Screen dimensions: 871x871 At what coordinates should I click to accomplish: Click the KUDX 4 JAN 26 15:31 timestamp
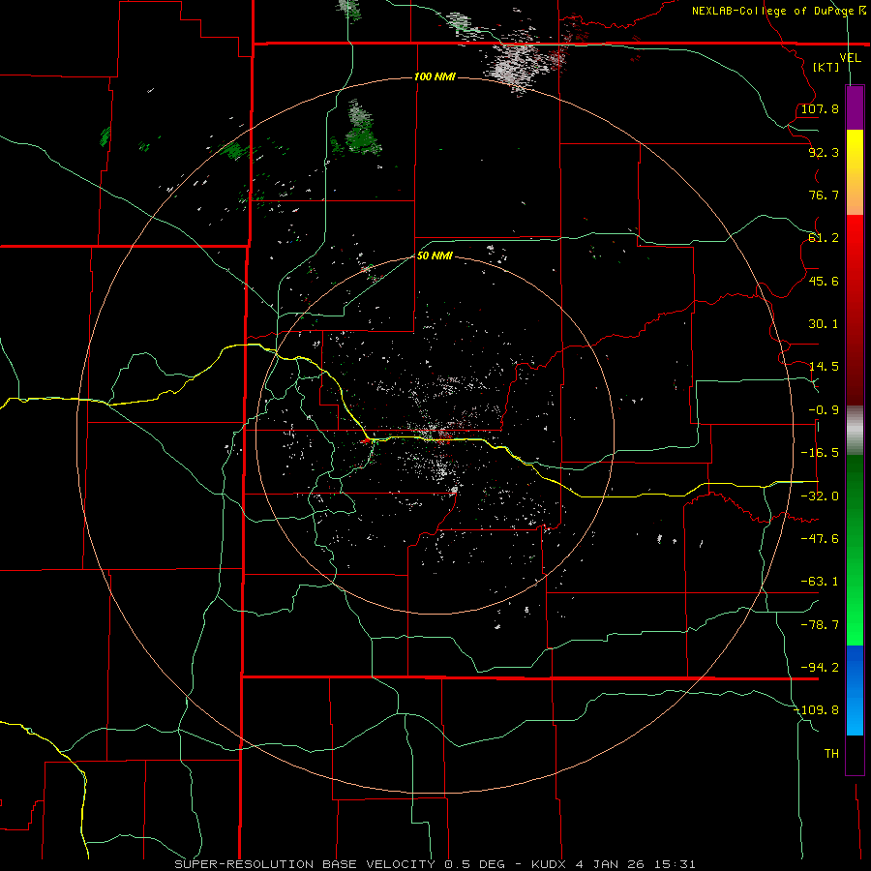(x=614, y=864)
